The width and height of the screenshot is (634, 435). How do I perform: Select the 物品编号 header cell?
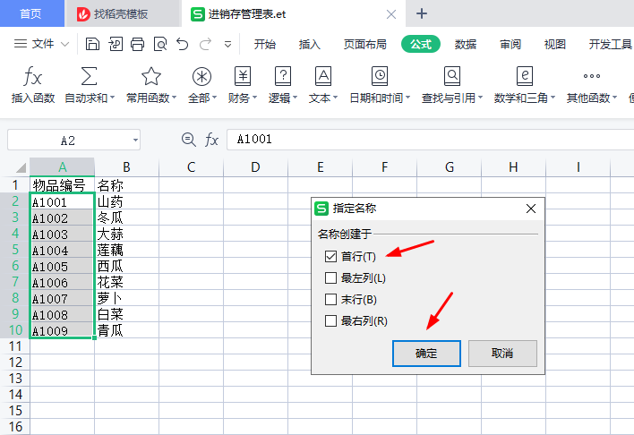point(62,185)
